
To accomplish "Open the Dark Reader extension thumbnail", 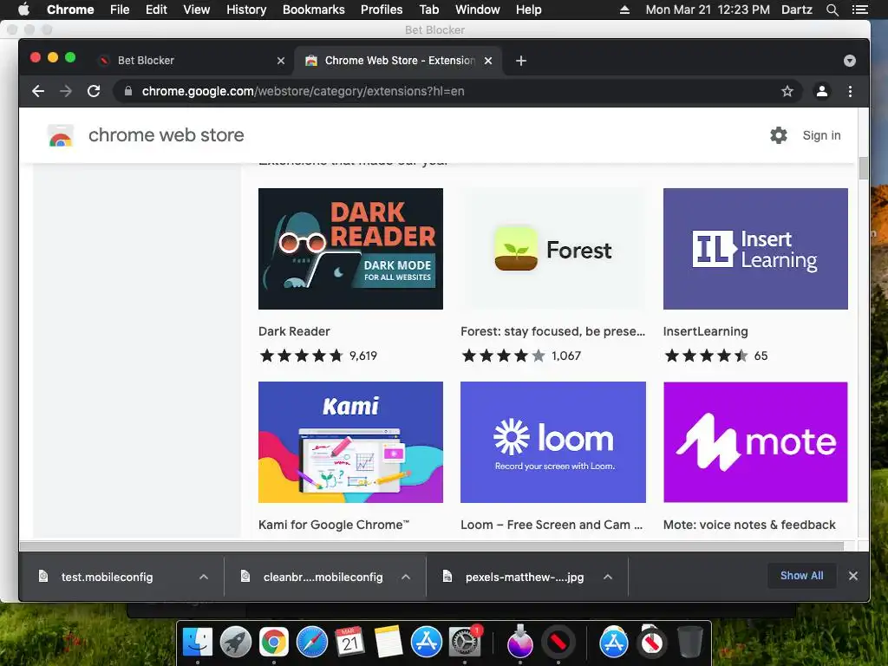I will (350, 249).
